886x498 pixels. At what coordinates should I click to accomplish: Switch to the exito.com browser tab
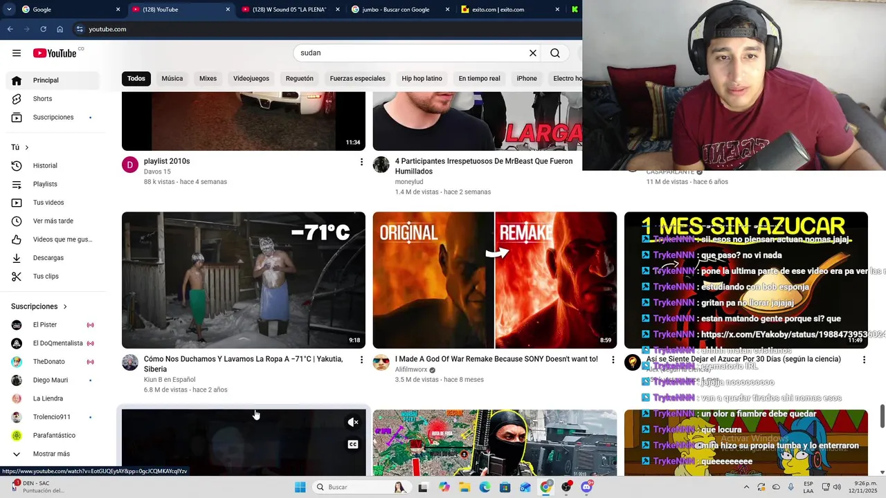[510, 10]
